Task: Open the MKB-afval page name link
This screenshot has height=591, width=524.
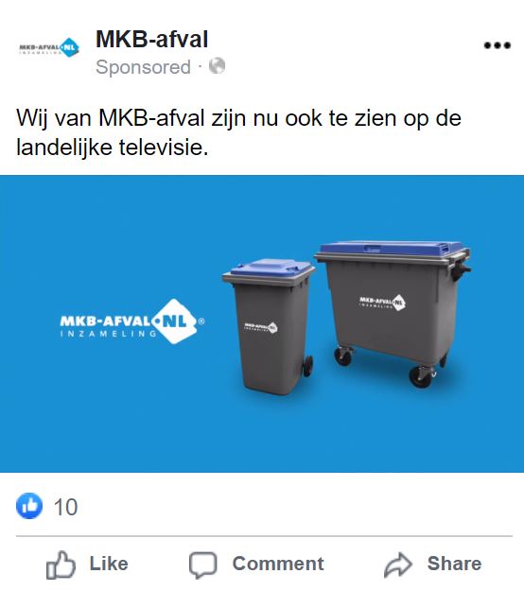Action: click(151, 39)
